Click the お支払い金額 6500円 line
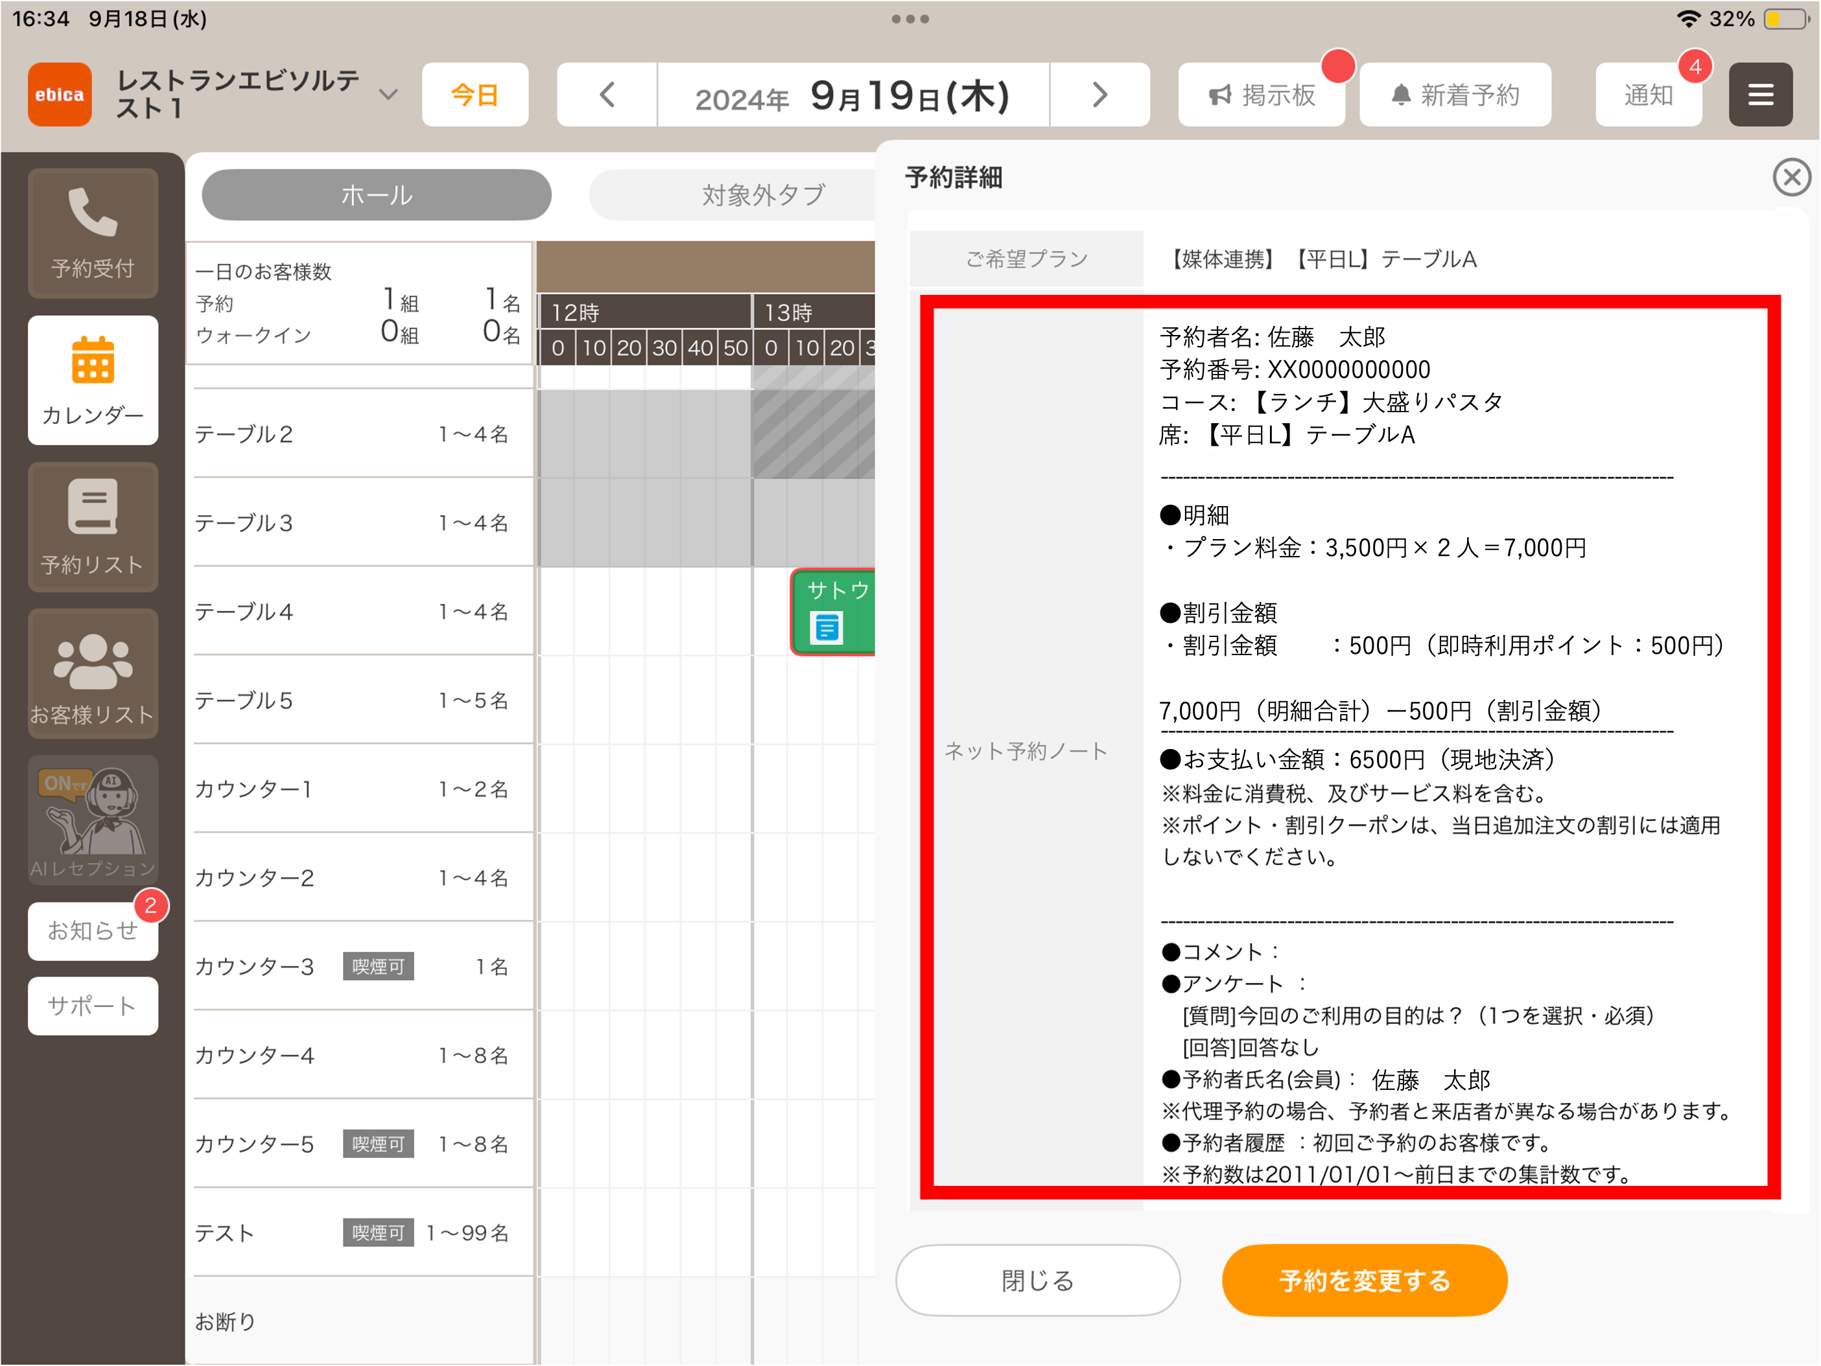 click(1357, 759)
